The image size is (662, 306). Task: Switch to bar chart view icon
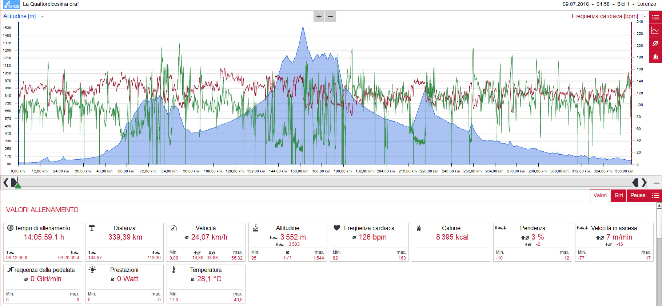pos(655,56)
